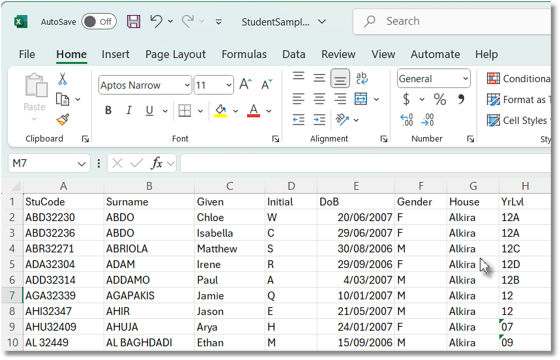Open the font size dropdown
The width and height of the screenshot is (560, 360).
[x=229, y=85]
